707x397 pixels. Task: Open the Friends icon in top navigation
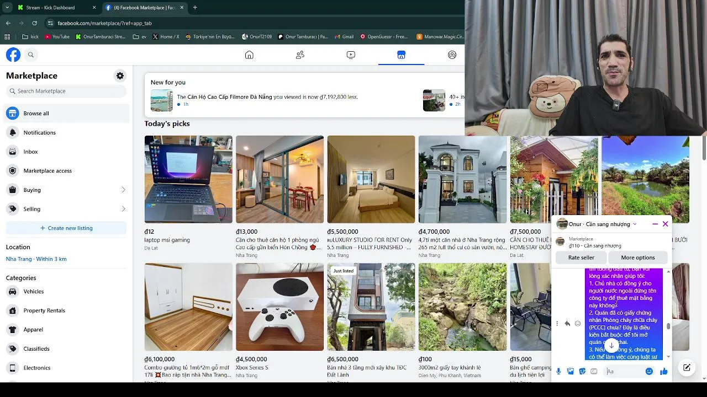(x=300, y=55)
